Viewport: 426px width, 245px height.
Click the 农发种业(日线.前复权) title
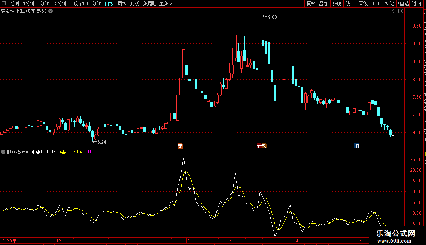point(24,11)
